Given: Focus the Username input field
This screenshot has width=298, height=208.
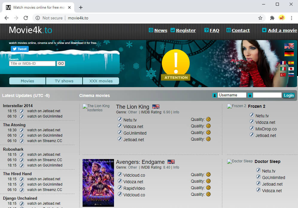Looking at the screenshot, I should click(x=232, y=95).
